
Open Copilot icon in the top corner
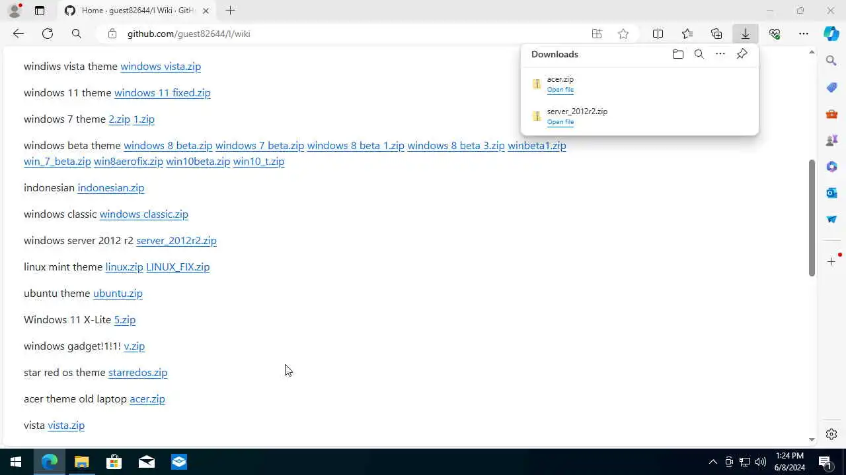point(831,34)
